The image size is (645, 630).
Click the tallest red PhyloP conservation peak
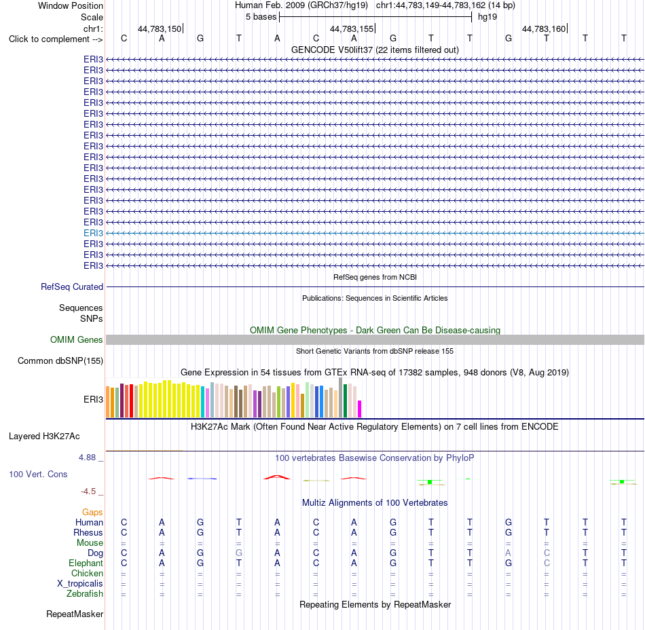277,477
